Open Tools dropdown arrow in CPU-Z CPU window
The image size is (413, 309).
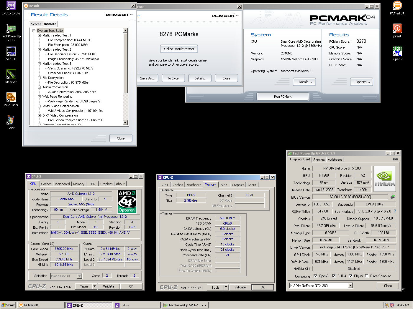(x=94, y=286)
